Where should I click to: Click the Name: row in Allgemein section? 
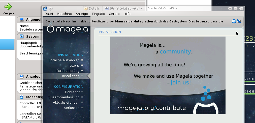click(24, 26)
